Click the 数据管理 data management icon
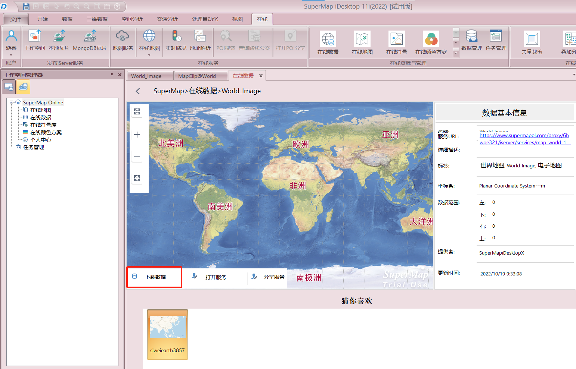576x369 pixels. [472, 40]
